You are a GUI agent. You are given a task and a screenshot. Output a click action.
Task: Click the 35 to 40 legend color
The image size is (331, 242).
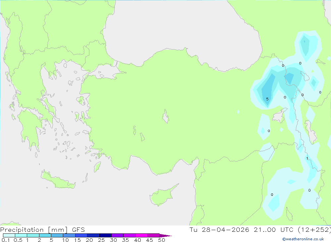(x=129, y=235)
